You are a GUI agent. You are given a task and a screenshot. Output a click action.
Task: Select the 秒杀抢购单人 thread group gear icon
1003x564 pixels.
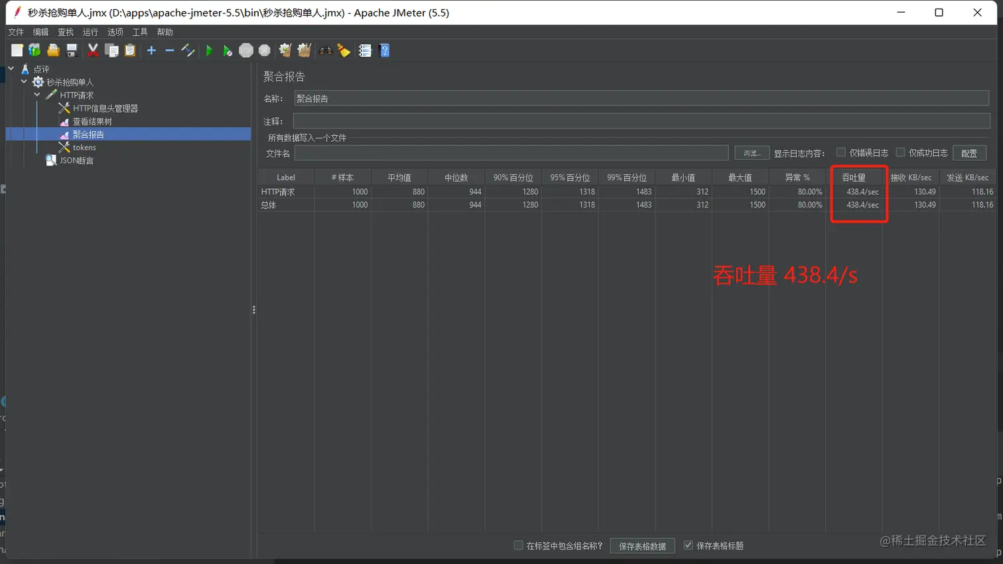pyautogui.click(x=38, y=82)
